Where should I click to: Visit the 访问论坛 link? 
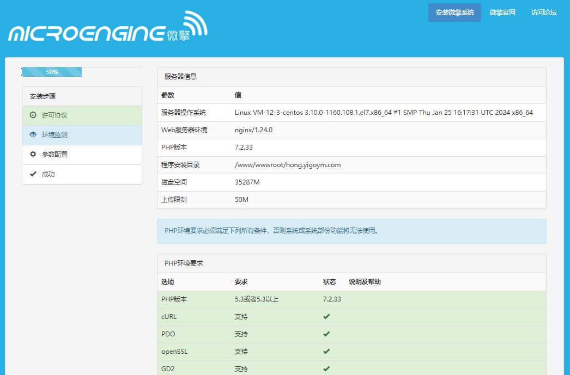click(x=543, y=12)
